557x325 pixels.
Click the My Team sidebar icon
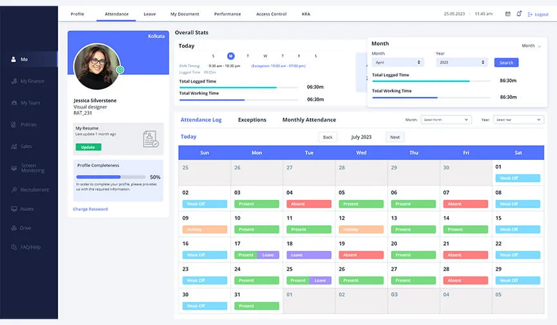[x=14, y=103]
